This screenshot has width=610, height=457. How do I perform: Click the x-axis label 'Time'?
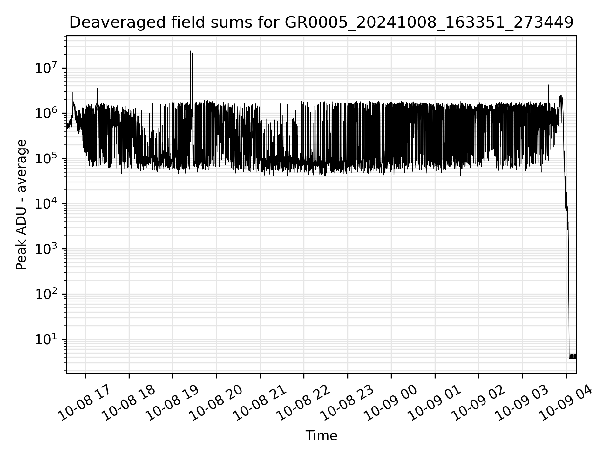point(321,436)
